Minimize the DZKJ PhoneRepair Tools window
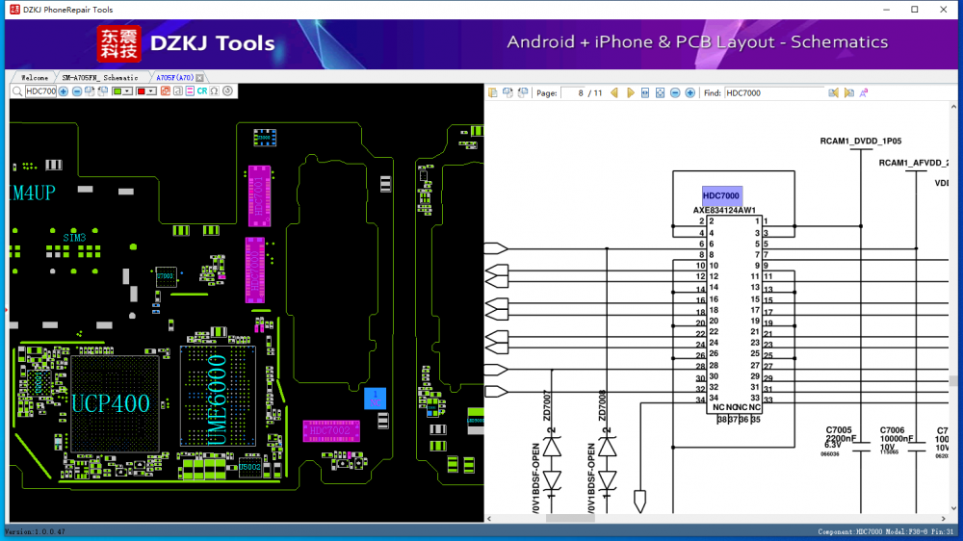The image size is (963, 541). [886, 10]
